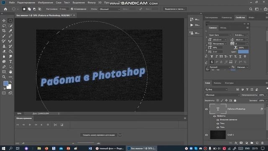Open the layer blend mode Обычные dropdown
Image resolution: width=268 pixels, height=151 pixels.
pyautogui.click(x=222, y=95)
